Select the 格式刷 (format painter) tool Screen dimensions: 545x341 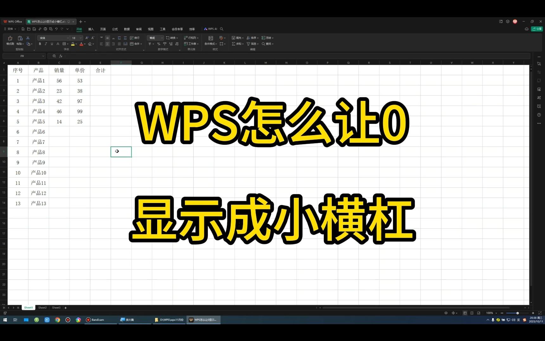click(x=10, y=40)
